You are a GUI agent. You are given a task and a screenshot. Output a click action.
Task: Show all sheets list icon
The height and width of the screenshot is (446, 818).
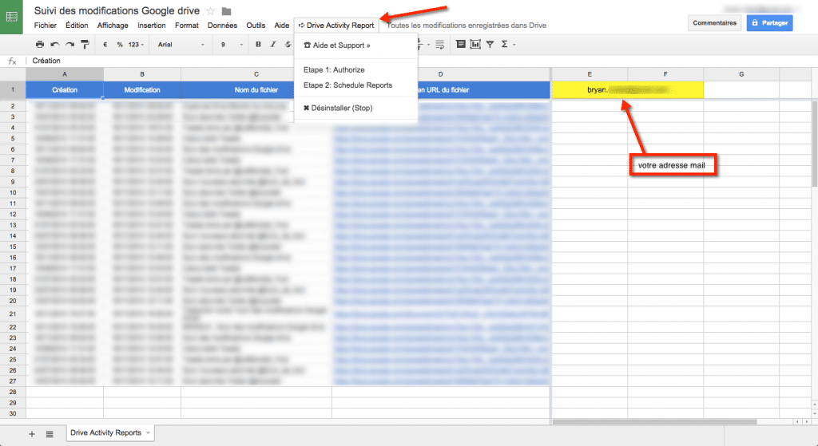[50, 434]
